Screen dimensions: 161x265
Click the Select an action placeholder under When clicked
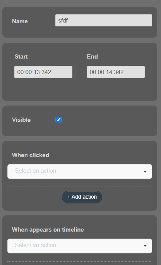tap(36, 171)
